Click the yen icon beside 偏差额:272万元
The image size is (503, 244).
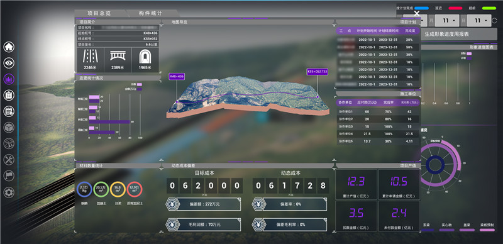tap(172, 204)
